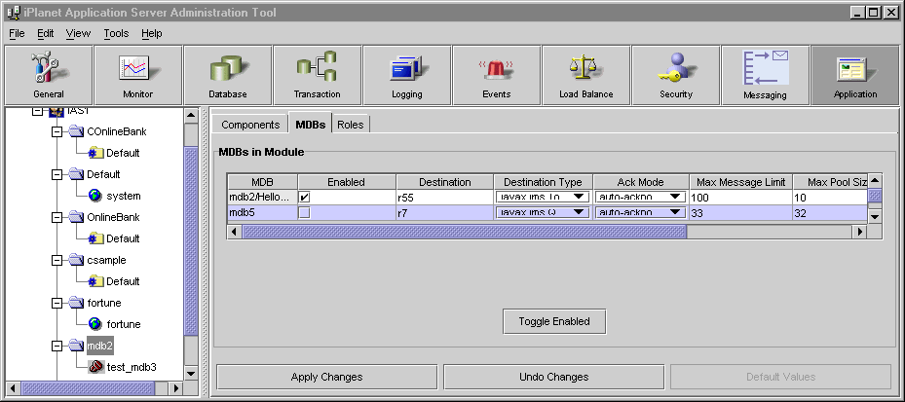Click the tree panel's horizontal scrollbar thumb
Viewport: 905px width, 402px height.
pos(88,387)
